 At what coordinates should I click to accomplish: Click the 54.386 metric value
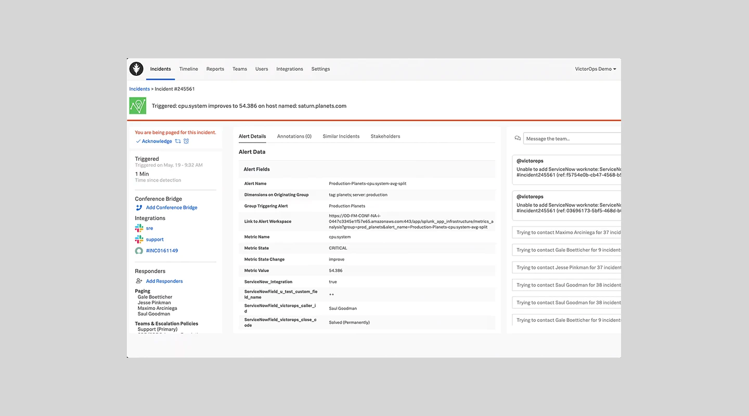(x=335, y=270)
